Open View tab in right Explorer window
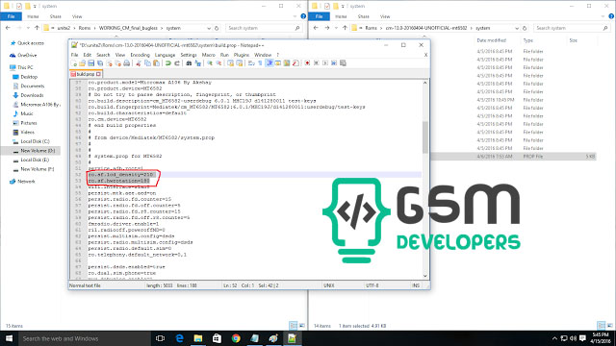The image size is (616, 346). (385, 16)
